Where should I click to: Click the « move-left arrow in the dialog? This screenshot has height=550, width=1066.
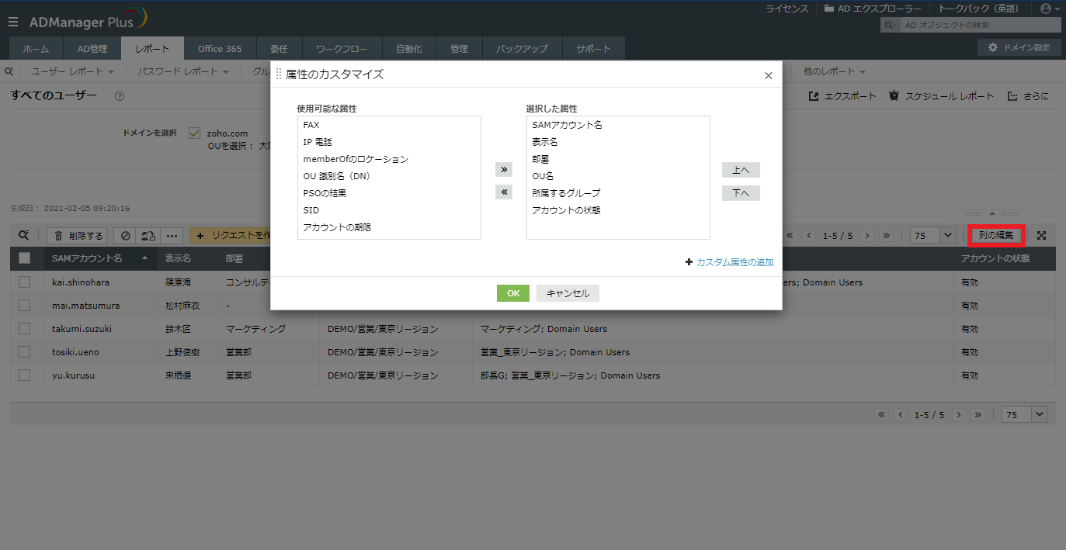point(504,192)
